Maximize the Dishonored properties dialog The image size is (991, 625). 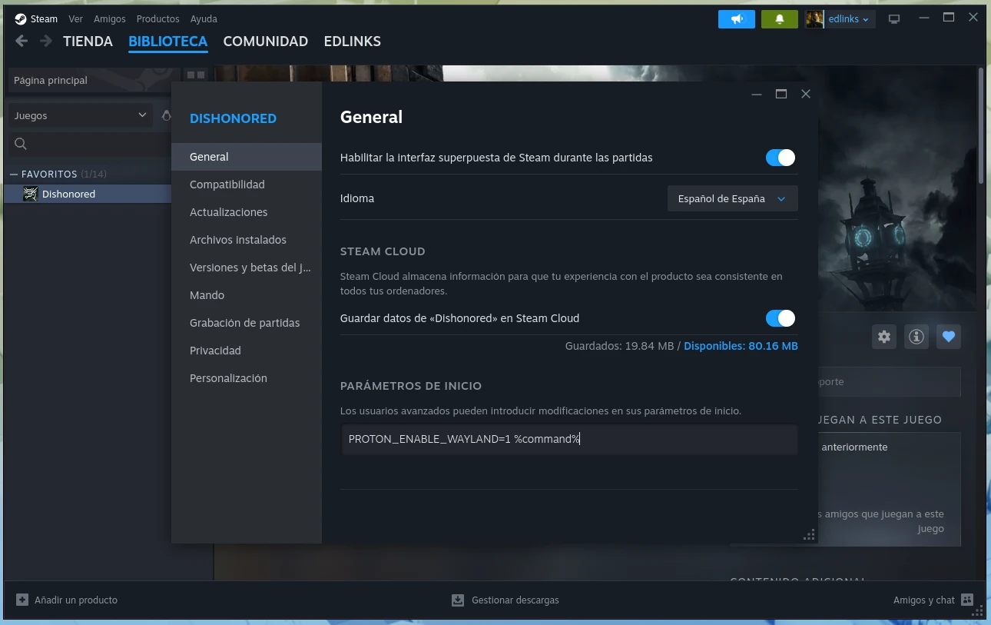coord(781,94)
